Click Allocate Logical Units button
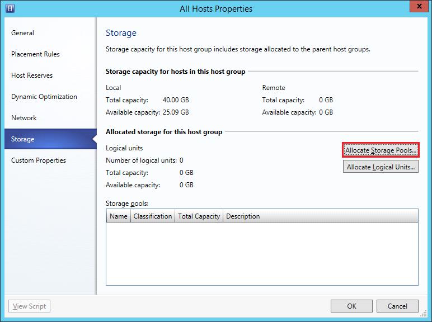 click(x=381, y=167)
